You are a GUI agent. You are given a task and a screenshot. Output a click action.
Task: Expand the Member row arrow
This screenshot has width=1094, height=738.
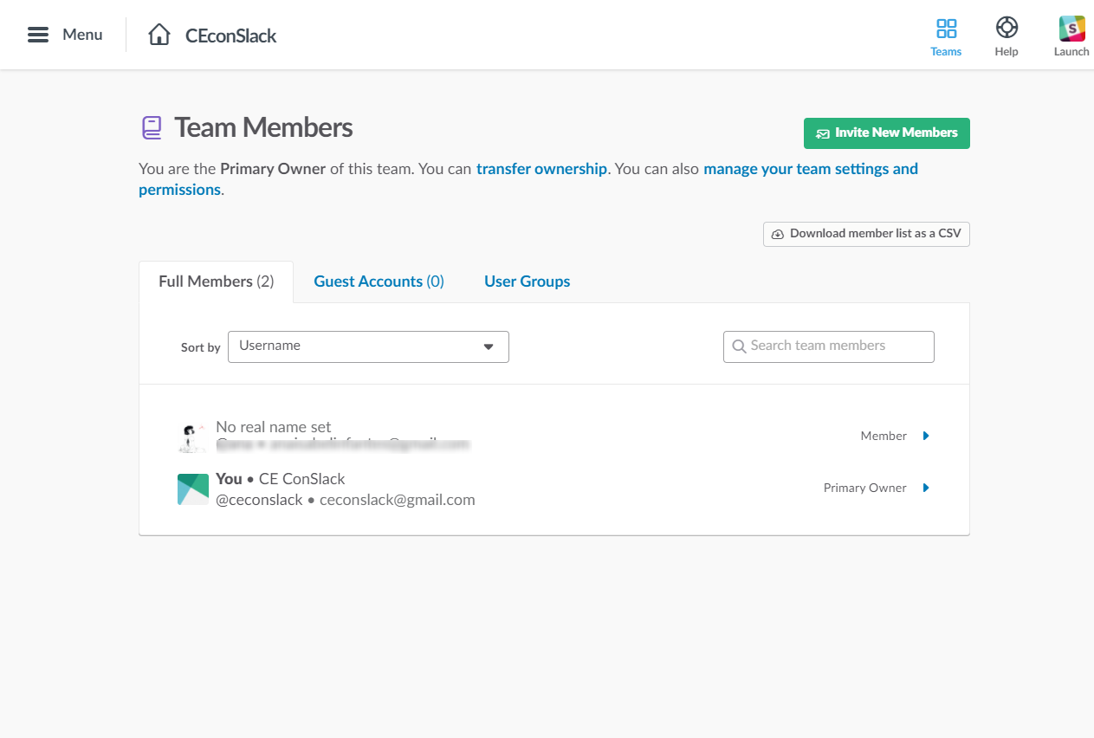[x=926, y=436]
